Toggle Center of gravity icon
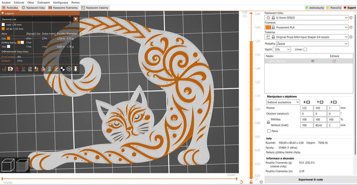The height and width of the screenshot is (185, 357). point(63,69)
